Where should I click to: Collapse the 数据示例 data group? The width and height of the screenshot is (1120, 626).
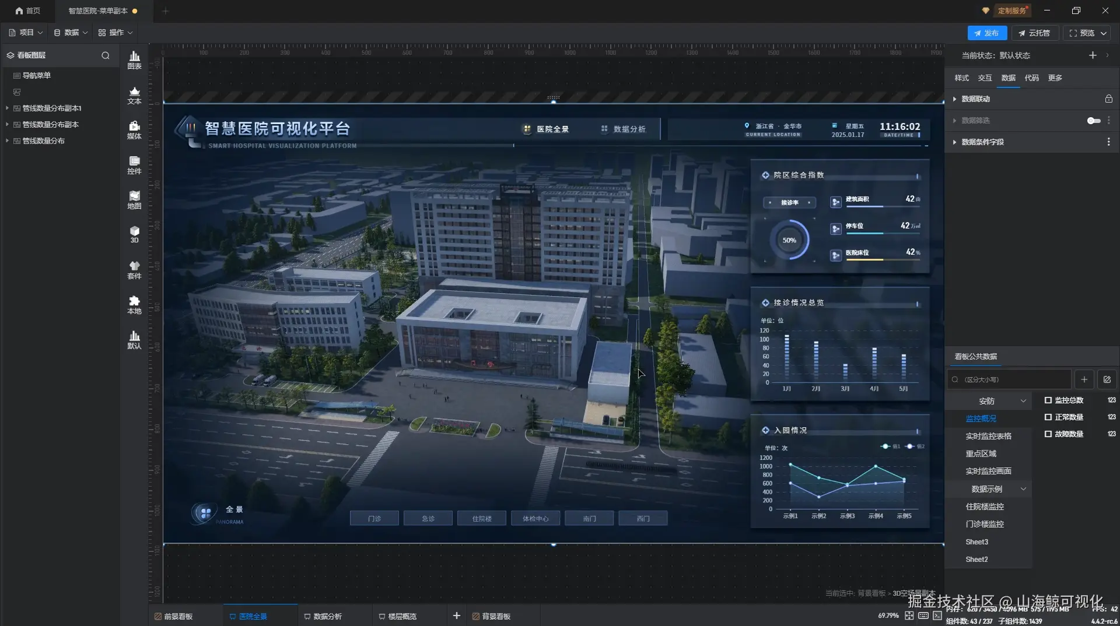tap(1023, 489)
